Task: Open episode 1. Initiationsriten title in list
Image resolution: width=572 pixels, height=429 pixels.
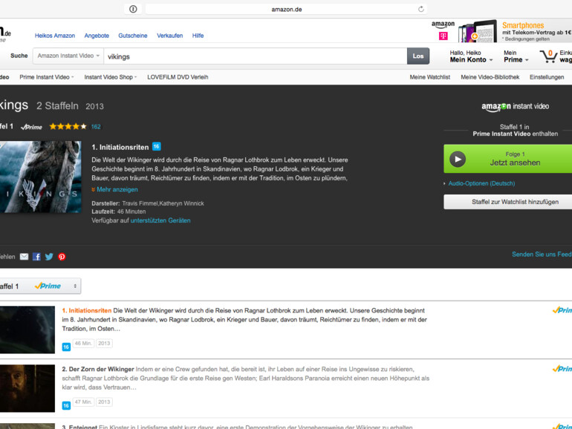Action: [x=86, y=310]
